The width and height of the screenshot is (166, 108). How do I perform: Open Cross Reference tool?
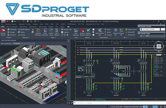point(76,32)
